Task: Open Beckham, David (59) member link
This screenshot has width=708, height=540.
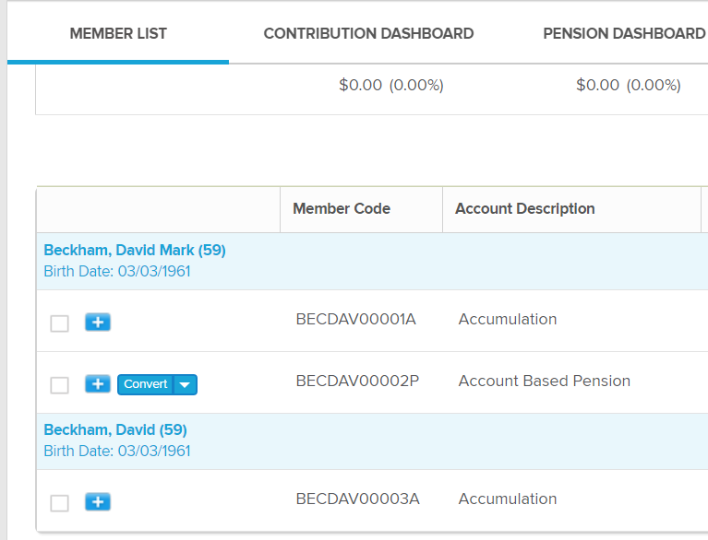Action: (115, 430)
